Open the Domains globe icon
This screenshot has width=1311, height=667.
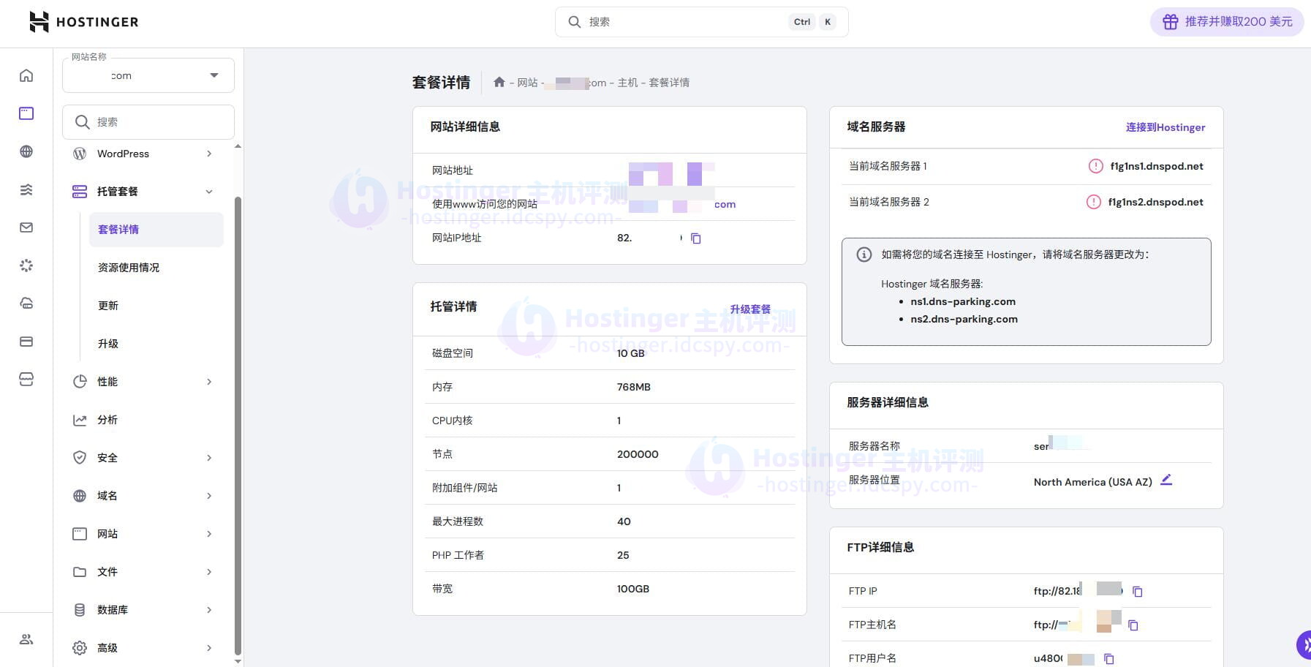pos(26,151)
